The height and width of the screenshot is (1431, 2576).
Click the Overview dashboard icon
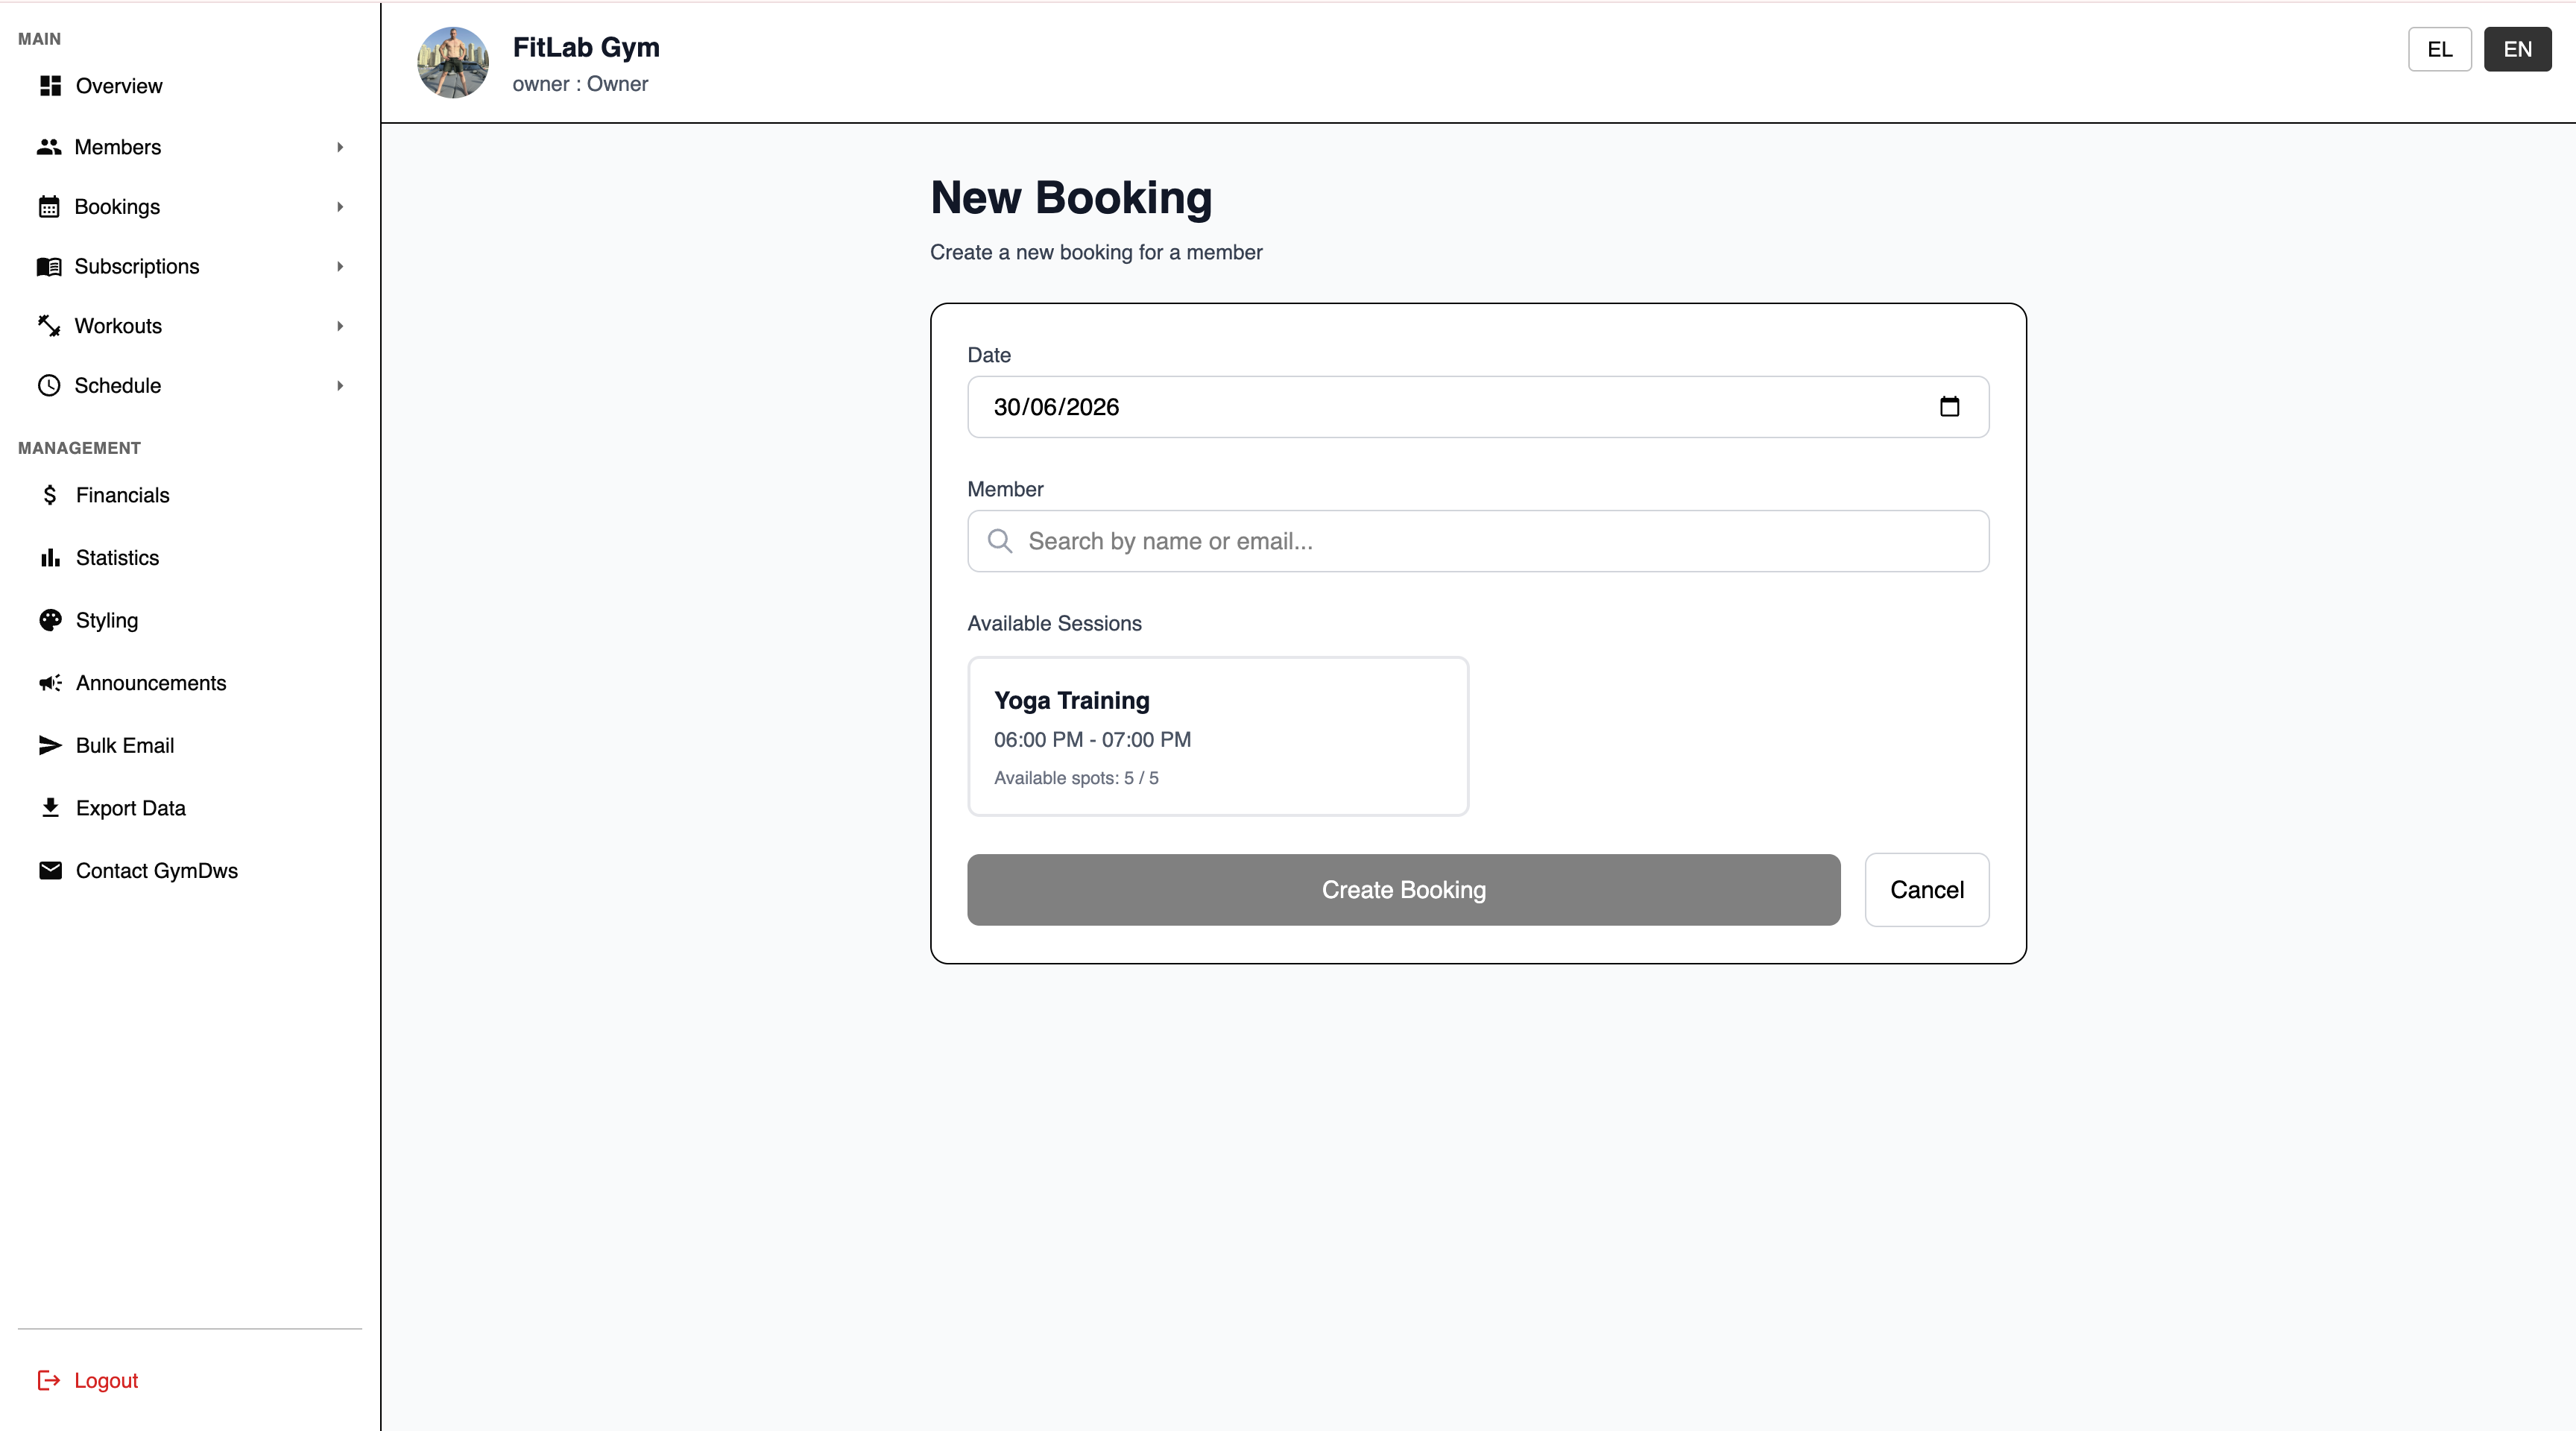(x=50, y=86)
